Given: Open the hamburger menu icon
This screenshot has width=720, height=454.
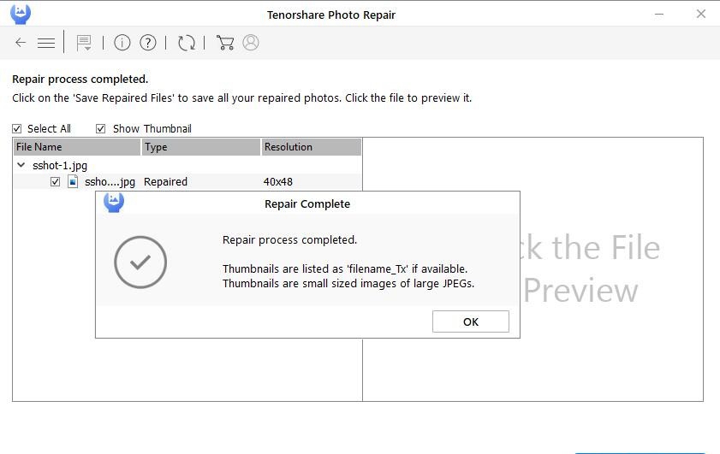Looking at the screenshot, I should 46,43.
